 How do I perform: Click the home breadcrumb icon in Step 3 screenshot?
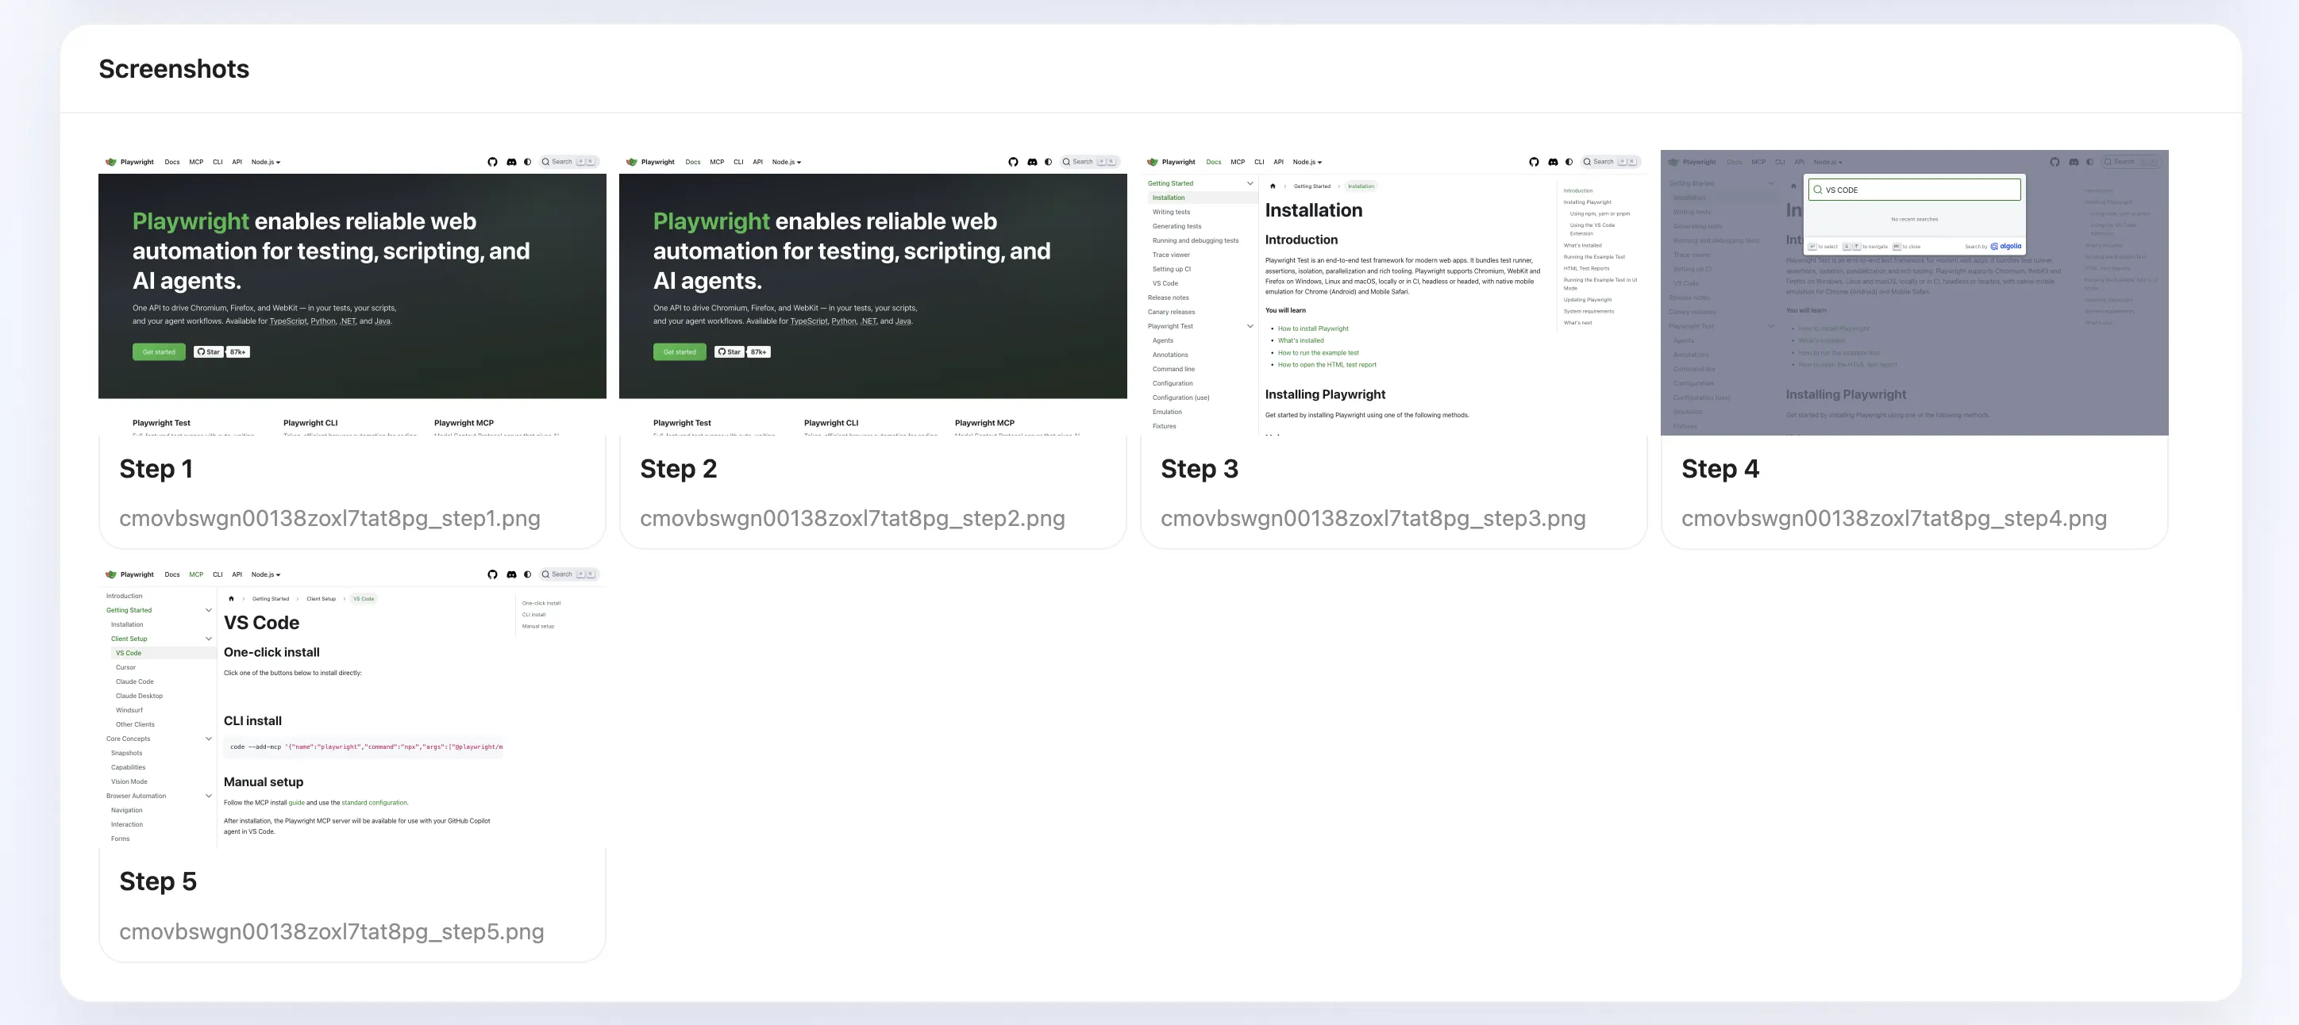click(1273, 186)
